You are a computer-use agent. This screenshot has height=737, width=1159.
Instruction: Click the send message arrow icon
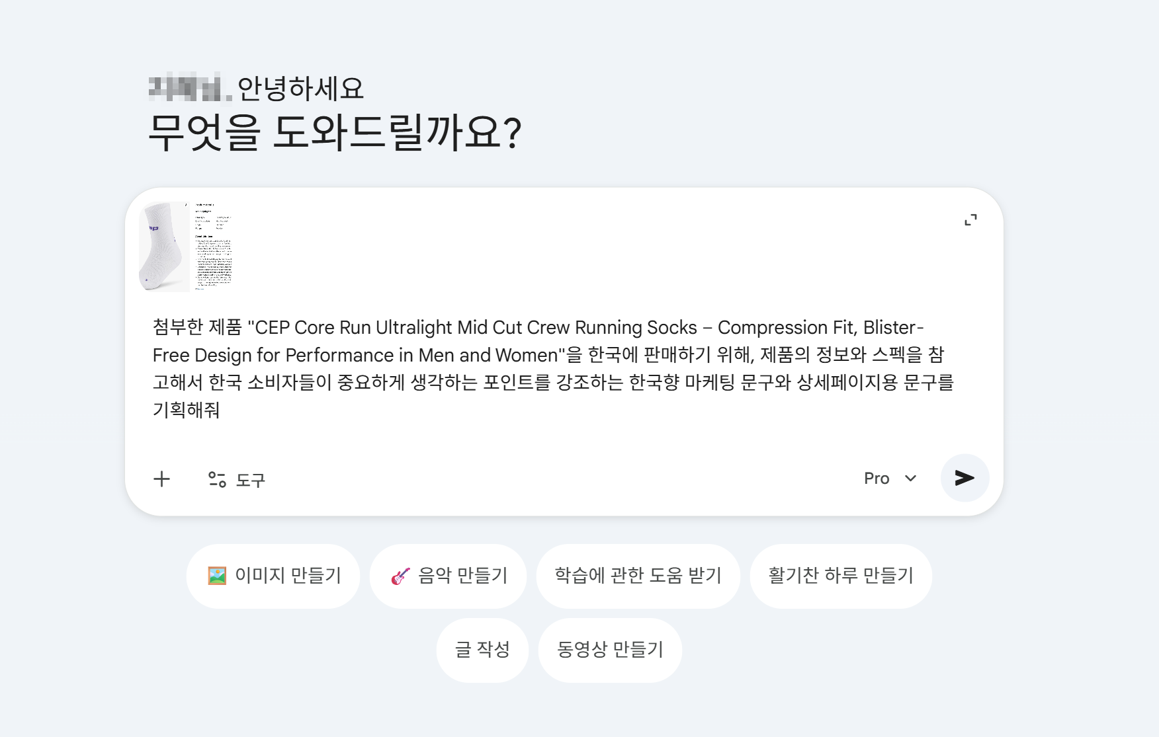pos(965,478)
